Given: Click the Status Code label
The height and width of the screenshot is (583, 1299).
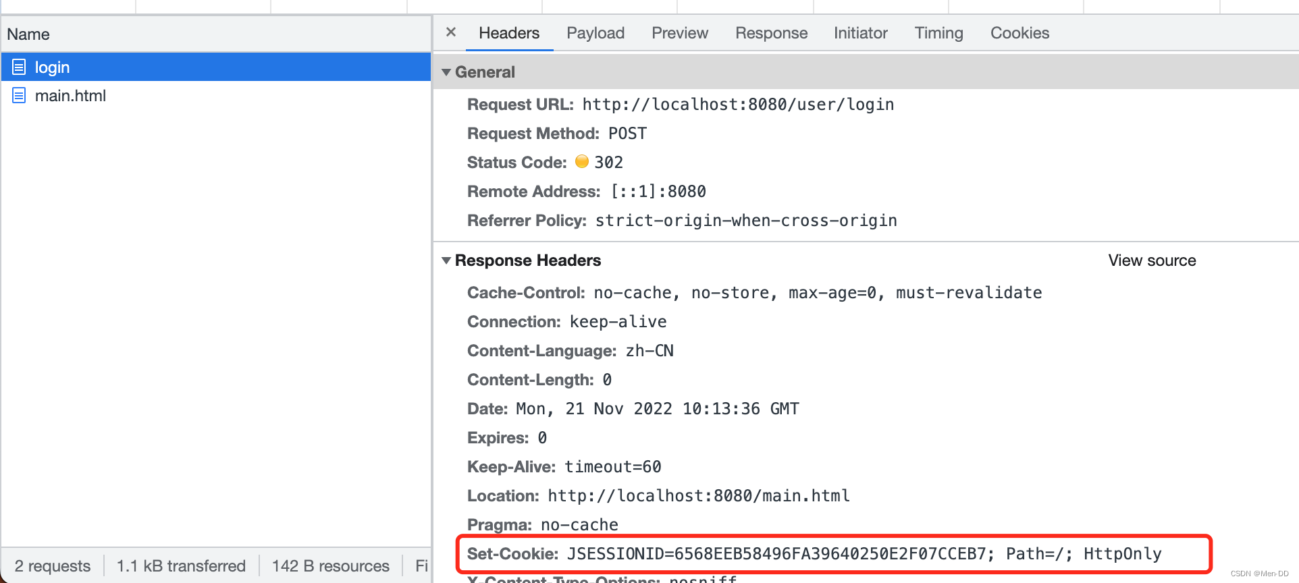Looking at the screenshot, I should pyautogui.click(x=517, y=163).
